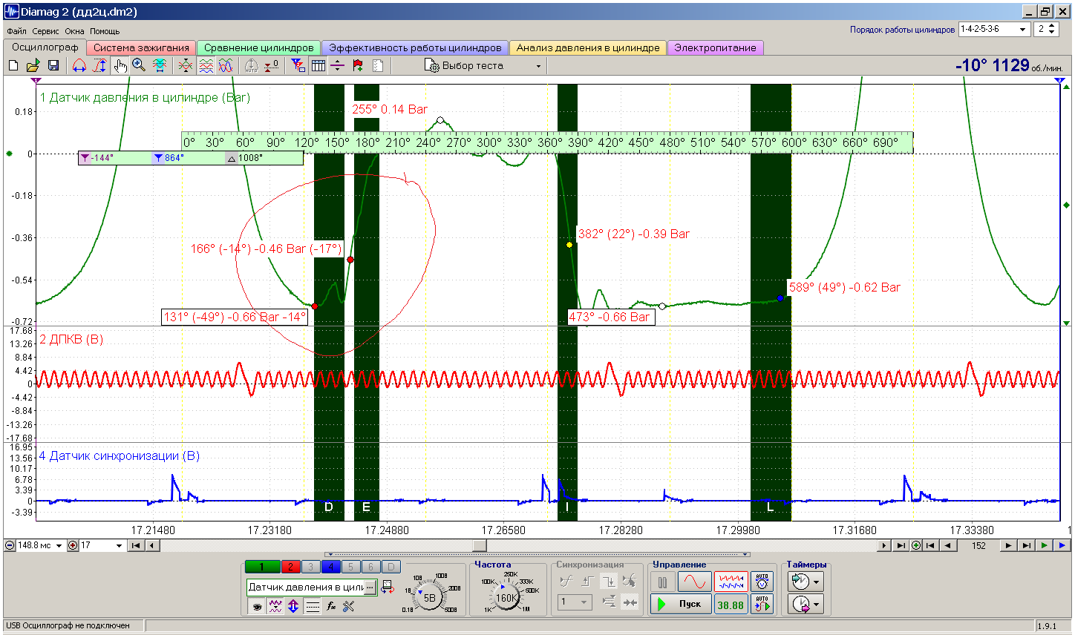Open the Помощь menu
The image size is (1075, 635).
pyautogui.click(x=105, y=31)
